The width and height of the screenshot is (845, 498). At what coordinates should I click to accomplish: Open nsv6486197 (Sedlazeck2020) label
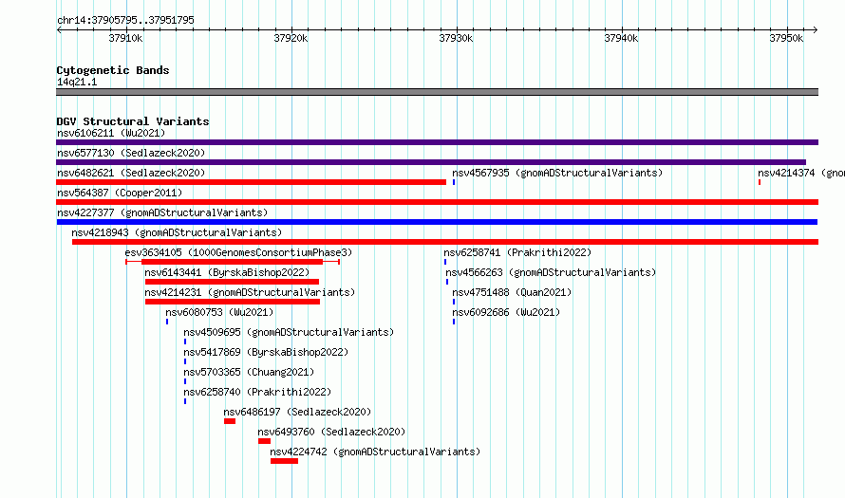pyautogui.click(x=297, y=412)
